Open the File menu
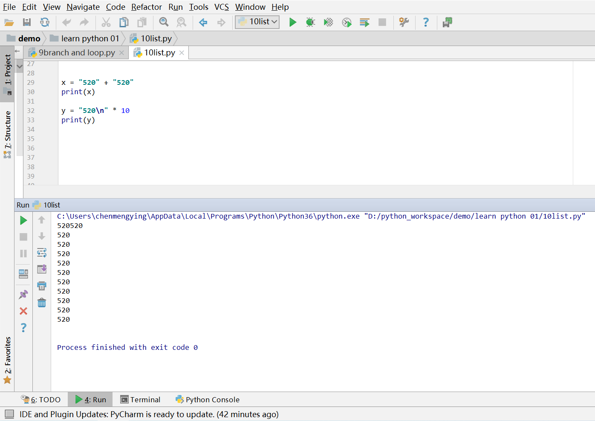 pyautogui.click(x=9, y=7)
